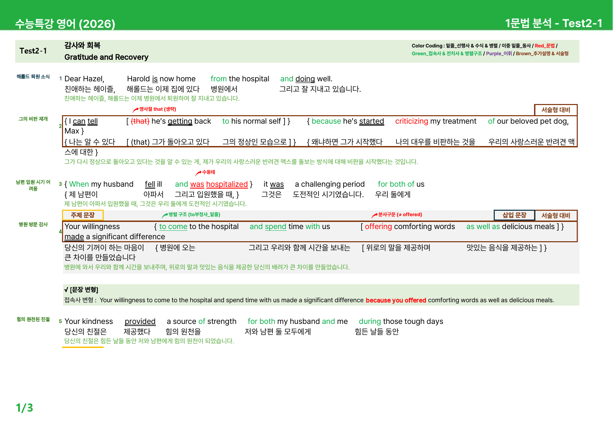613x433 pixels.
Task: Click the green word 'because' in sentence 2
Action: tap(326, 121)
